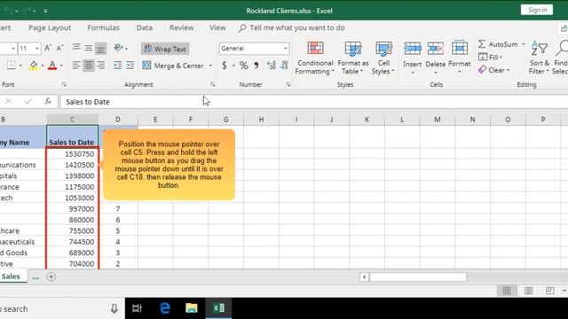Open Task View on the taskbar
Image resolution: width=568 pixels, height=319 pixels.
pyautogui.click(x=137, y=308)
